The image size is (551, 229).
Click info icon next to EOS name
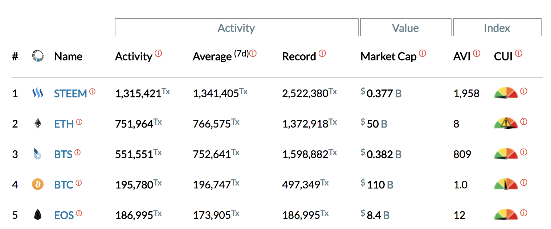pos(79,213)
